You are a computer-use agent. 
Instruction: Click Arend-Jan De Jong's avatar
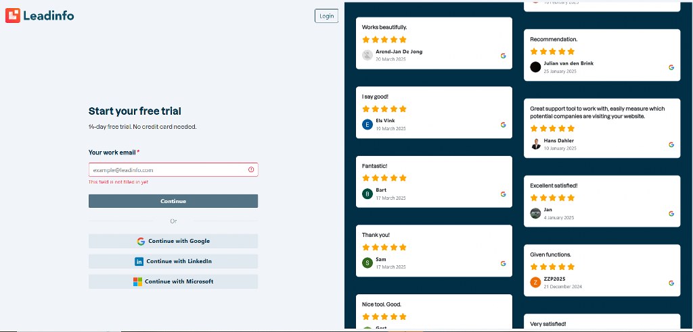tap(367, 55)
